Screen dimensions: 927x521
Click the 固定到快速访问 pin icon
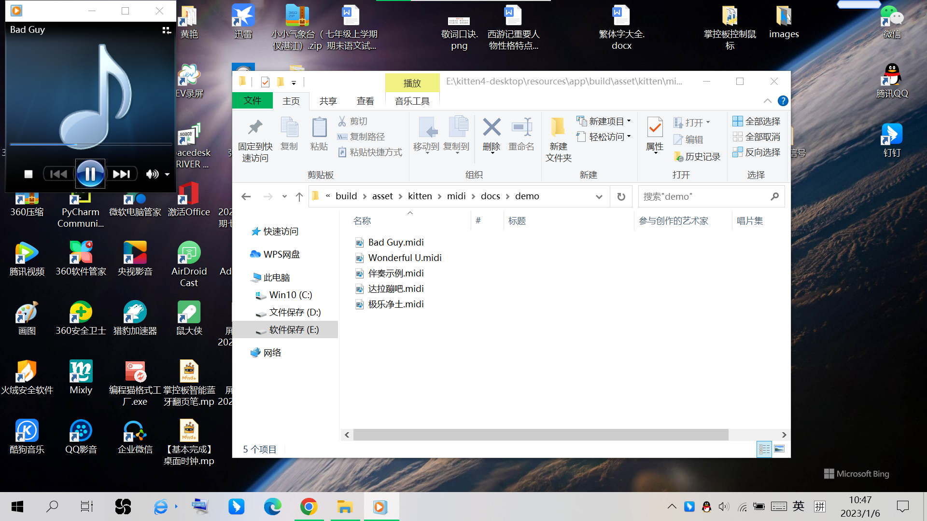pos(255,127)
